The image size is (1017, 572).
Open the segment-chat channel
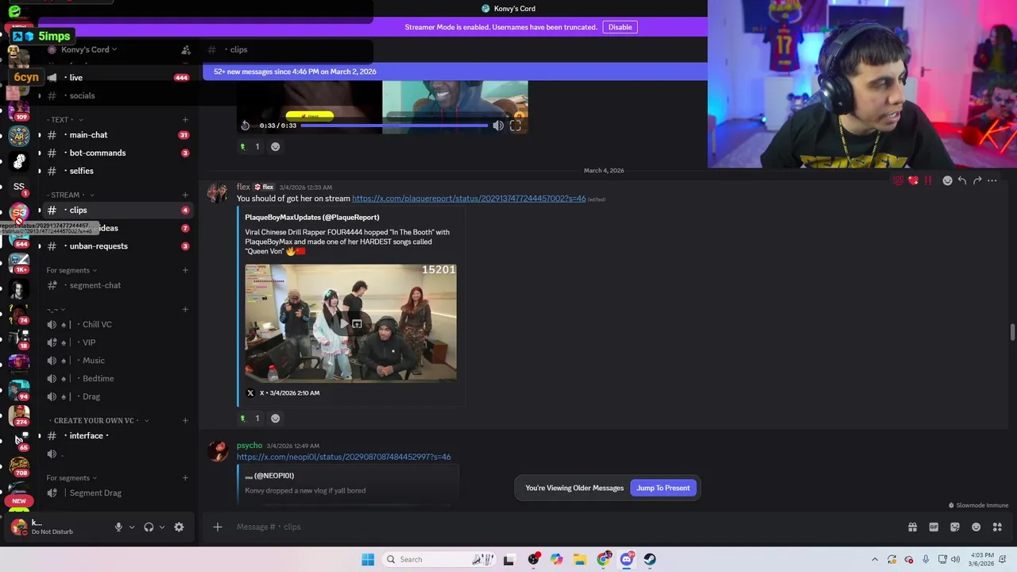(115, 285)
